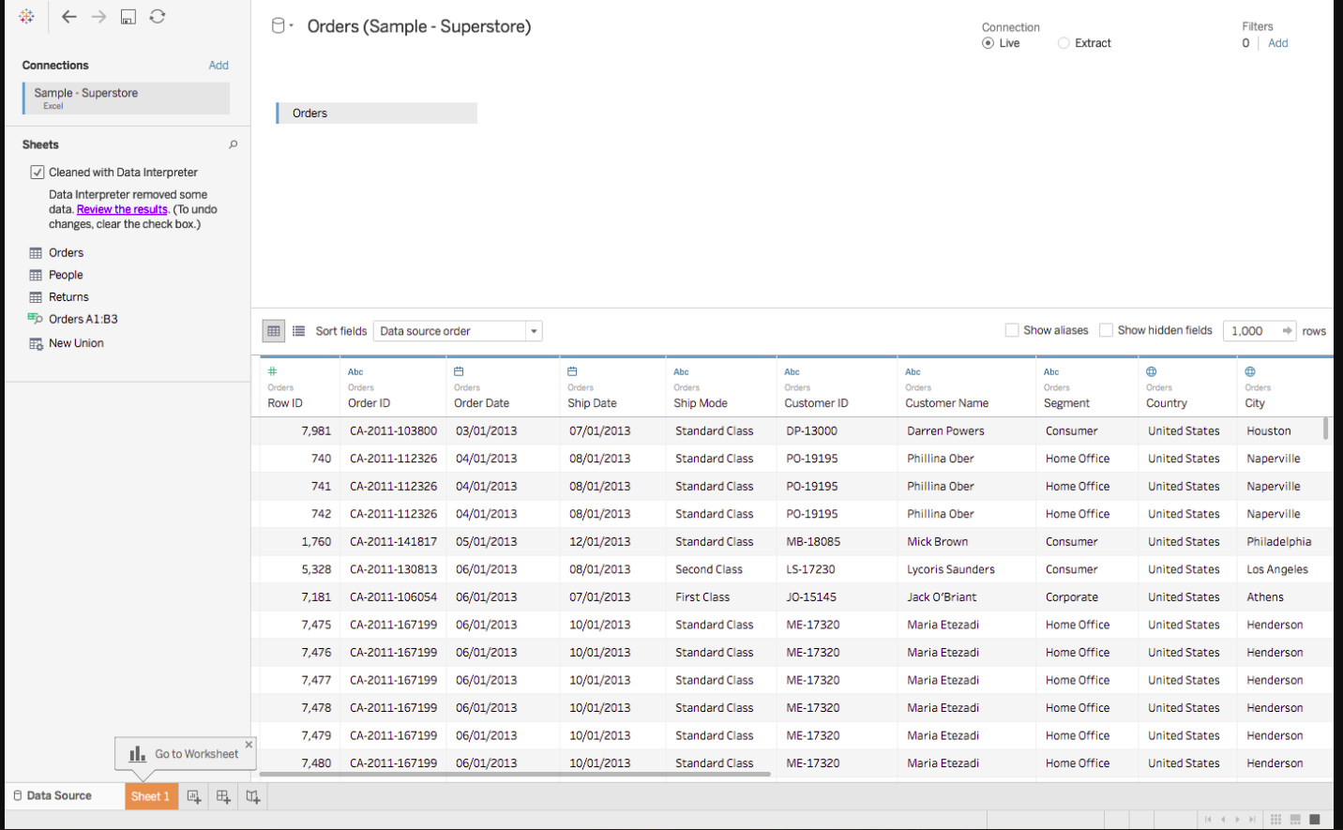Image resolution: width=1343 pixels, height=830 pixels.
Task: Select the Returns sheet
Action: pyautogui.click(x=68, y=297)
